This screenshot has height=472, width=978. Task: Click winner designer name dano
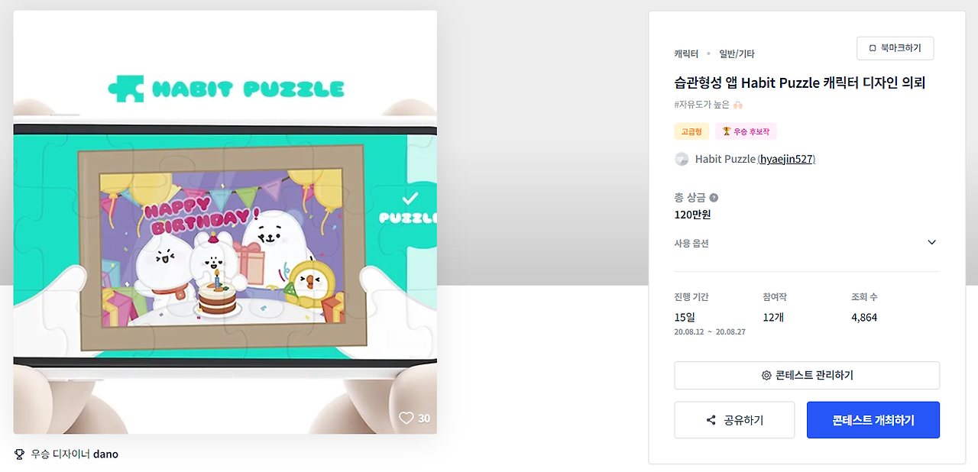pos(105,454)
